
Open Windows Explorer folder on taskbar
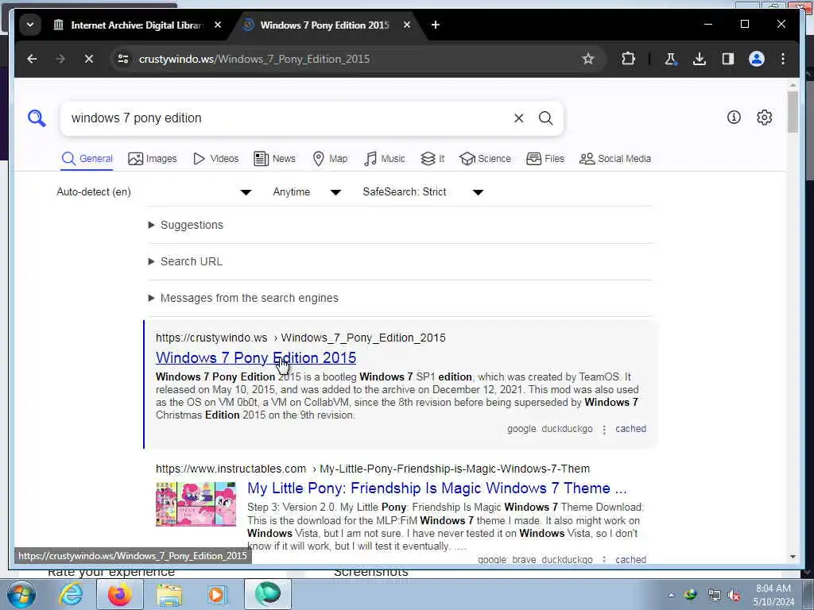click(169, 594)
